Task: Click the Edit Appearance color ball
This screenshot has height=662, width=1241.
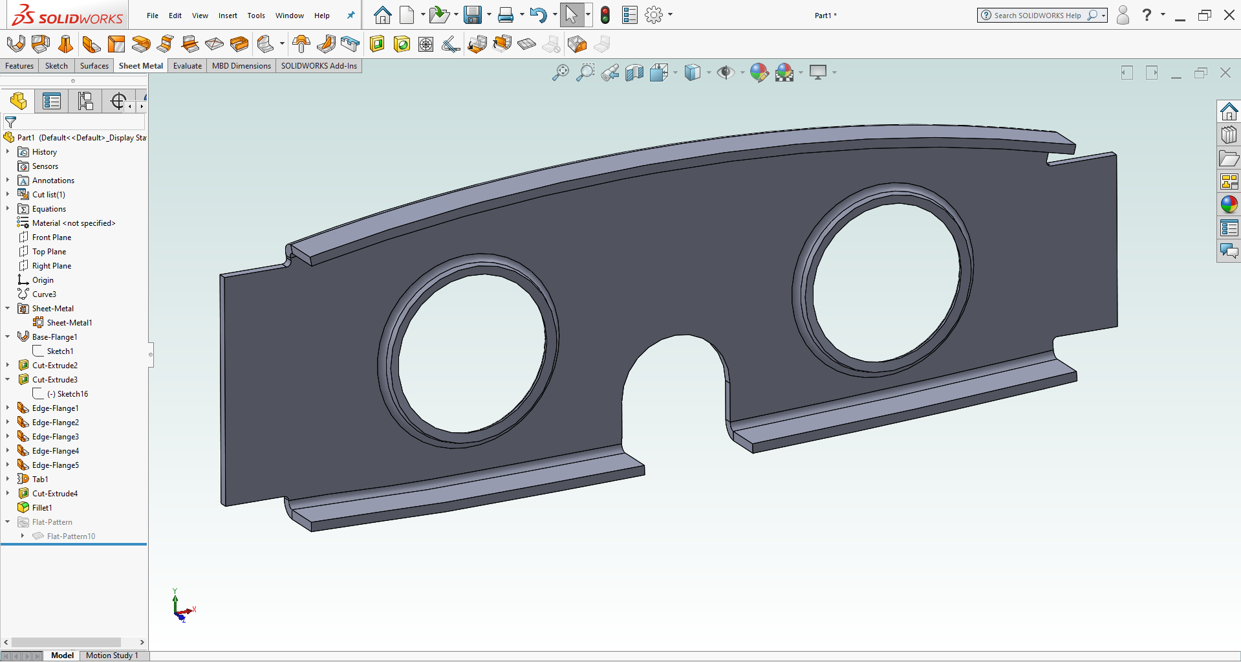Action: pyautogui.click(x=759, y=72)
